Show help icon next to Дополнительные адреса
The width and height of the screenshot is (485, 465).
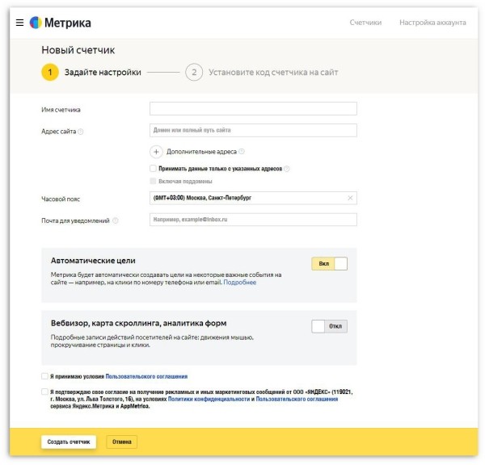point(242,152)
